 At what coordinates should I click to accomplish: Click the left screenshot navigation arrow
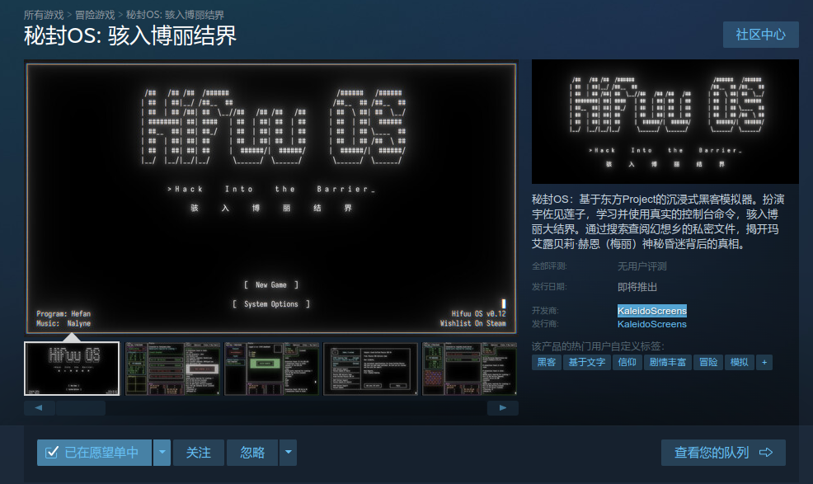point(40,407)
